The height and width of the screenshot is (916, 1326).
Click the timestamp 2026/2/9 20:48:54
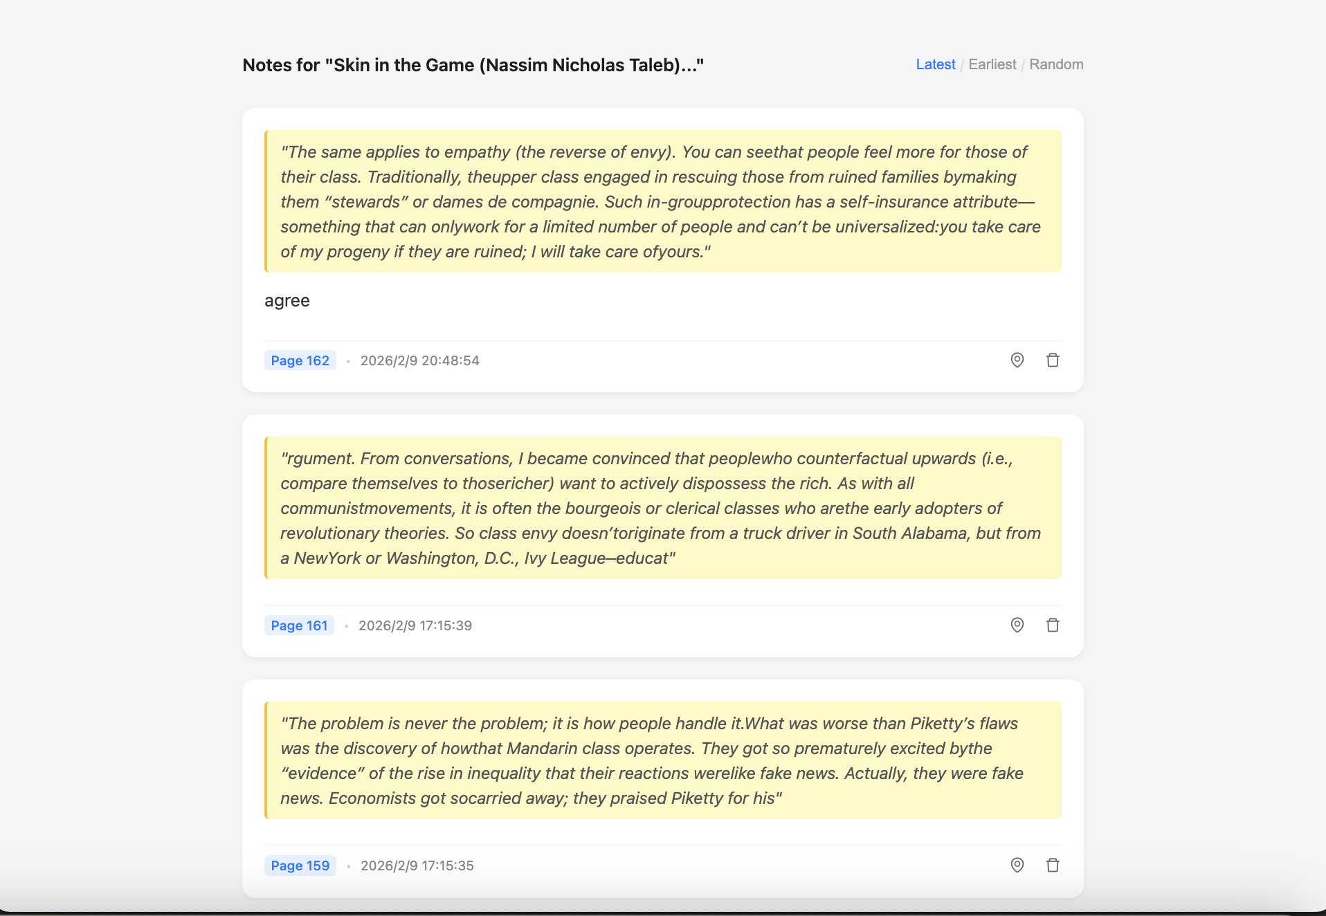pos(419,360)
